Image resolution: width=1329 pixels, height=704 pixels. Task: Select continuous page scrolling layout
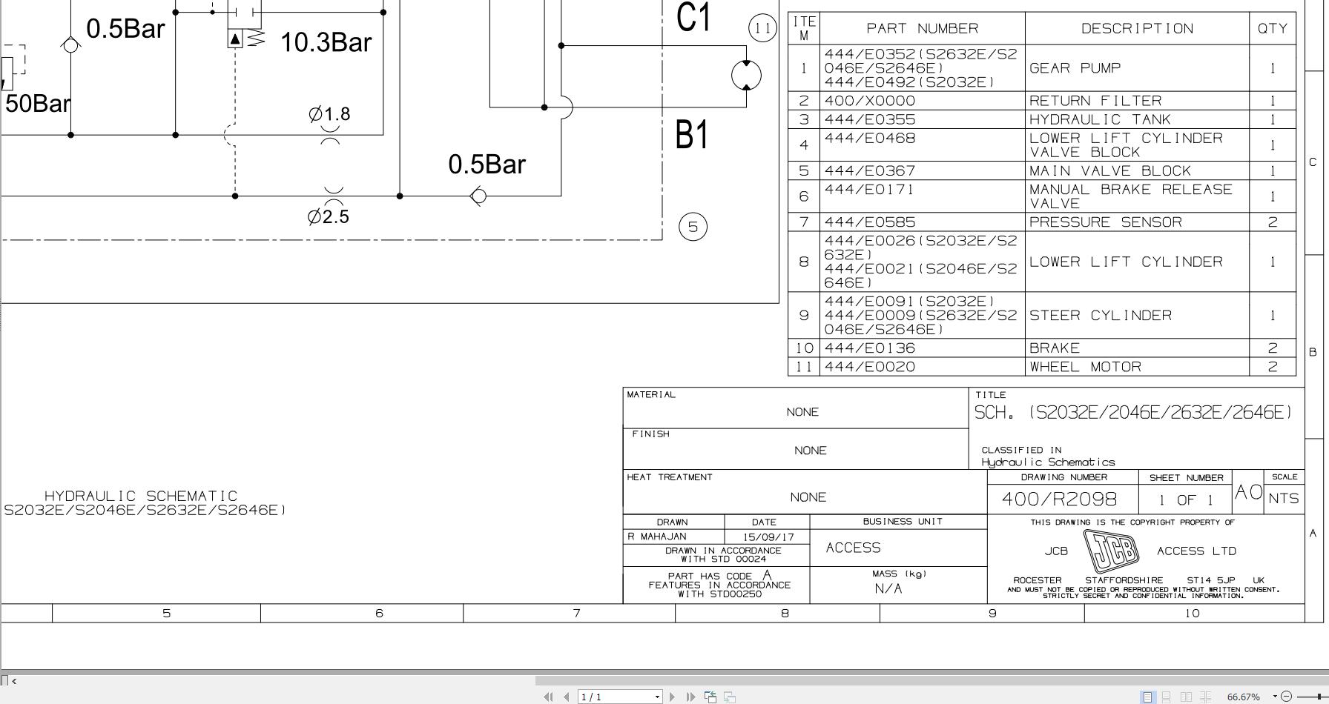tap(1167, 697)
